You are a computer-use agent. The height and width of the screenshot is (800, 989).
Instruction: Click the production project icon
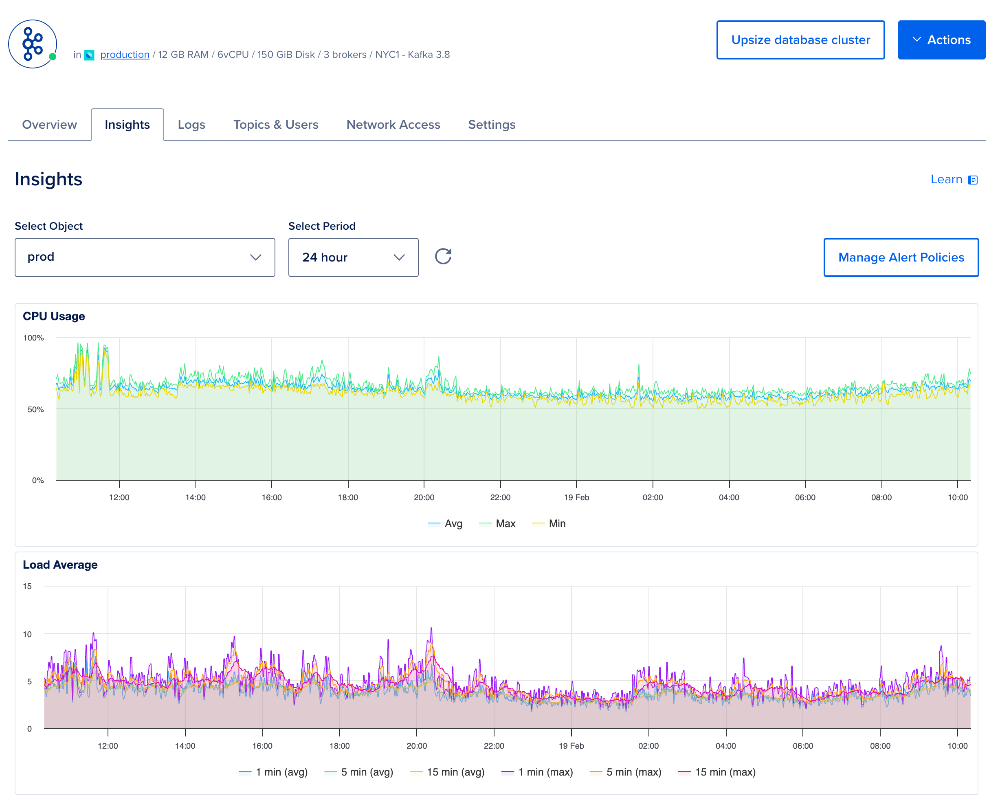tap(89, 54)
